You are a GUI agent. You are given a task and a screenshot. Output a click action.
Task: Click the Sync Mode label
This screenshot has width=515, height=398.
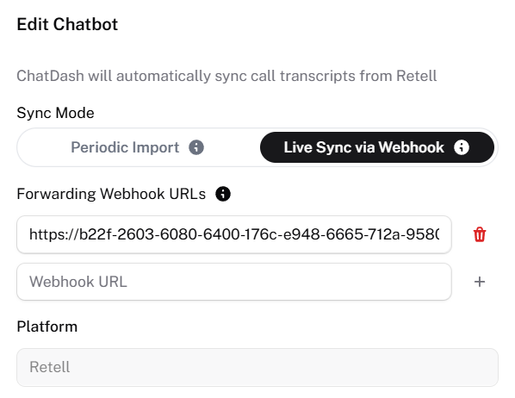[x=55, y=113]
